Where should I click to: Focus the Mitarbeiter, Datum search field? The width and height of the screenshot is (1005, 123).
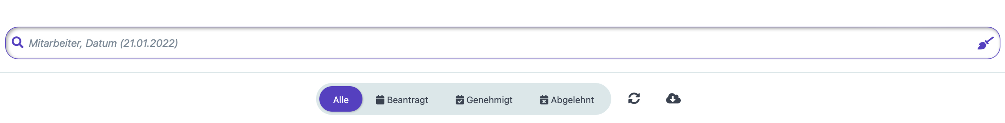(x=503, y=43)
